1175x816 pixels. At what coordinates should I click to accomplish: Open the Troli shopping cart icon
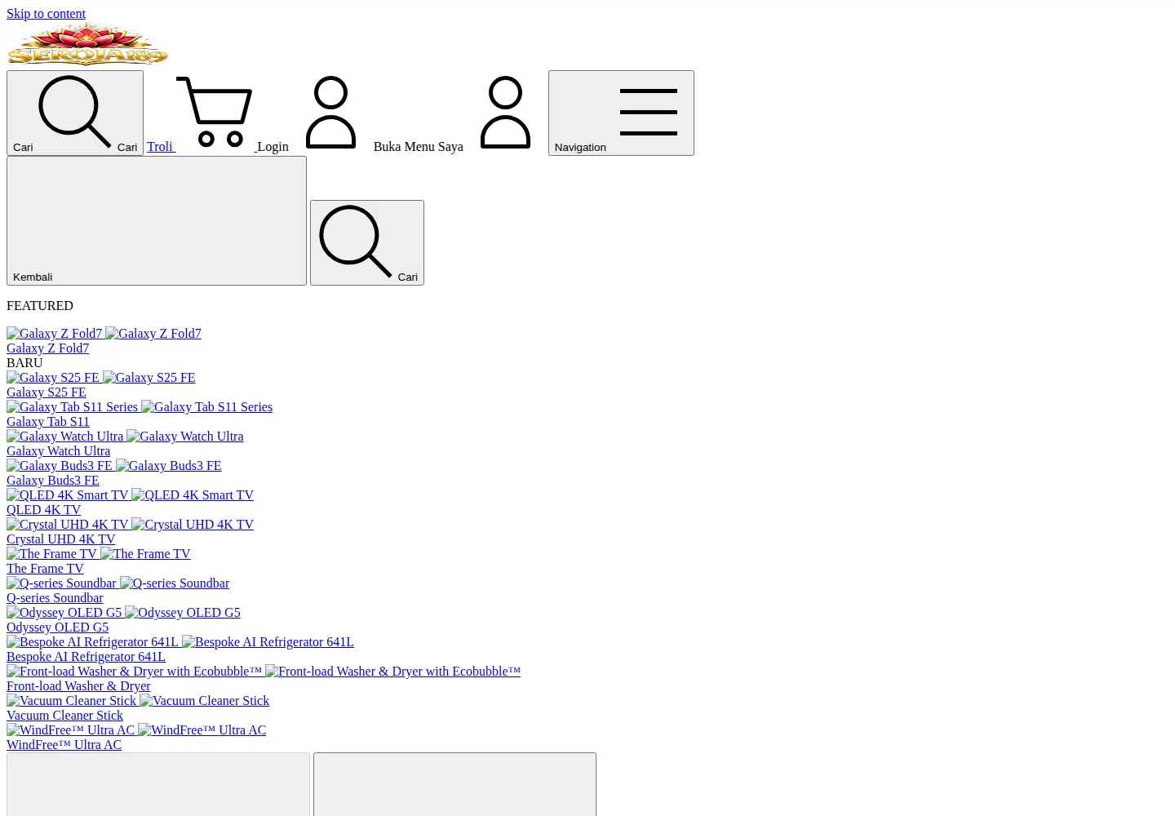click(214, 113)
